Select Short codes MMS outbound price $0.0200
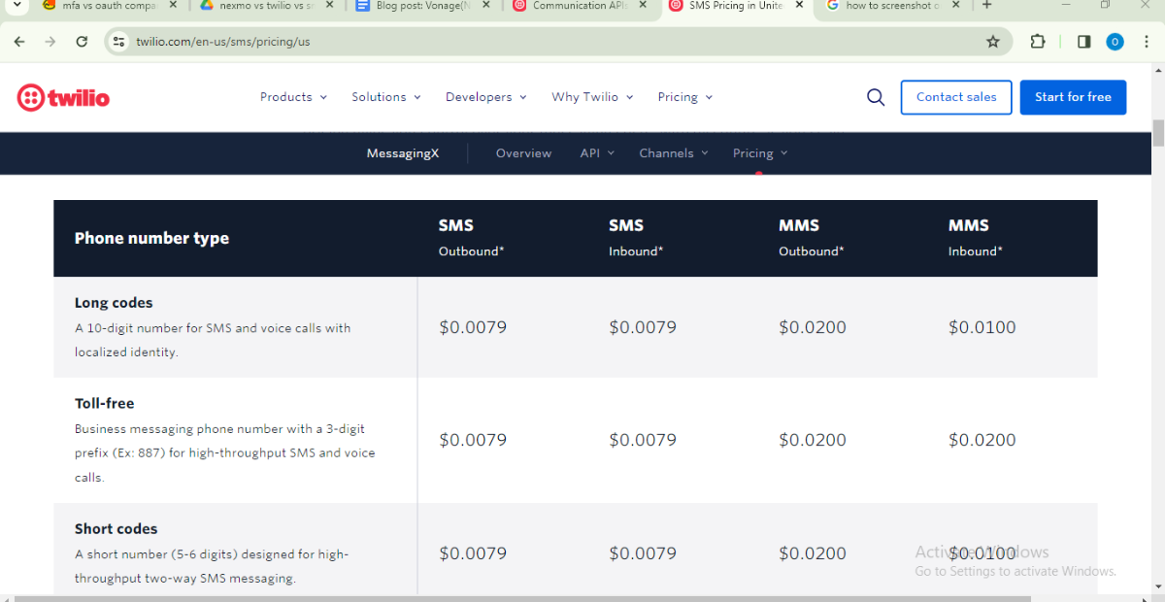The width and height of the screenshot is (1165, 602). point(813,553)
